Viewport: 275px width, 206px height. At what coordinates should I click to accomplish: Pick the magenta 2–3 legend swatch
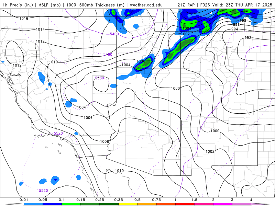(223, 204)
